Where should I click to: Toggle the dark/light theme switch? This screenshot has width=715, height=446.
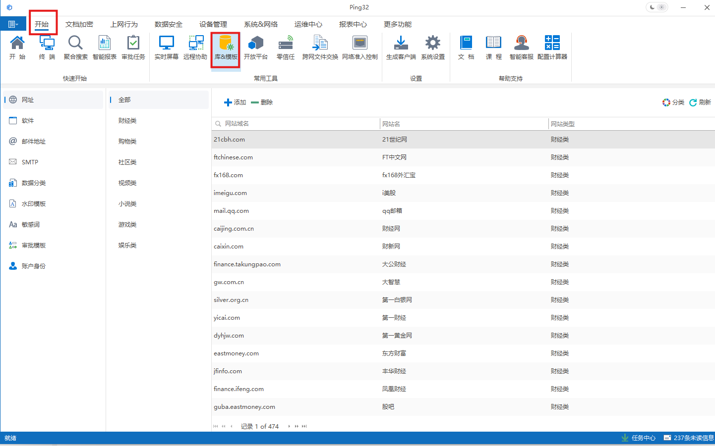tap(656, 7)
